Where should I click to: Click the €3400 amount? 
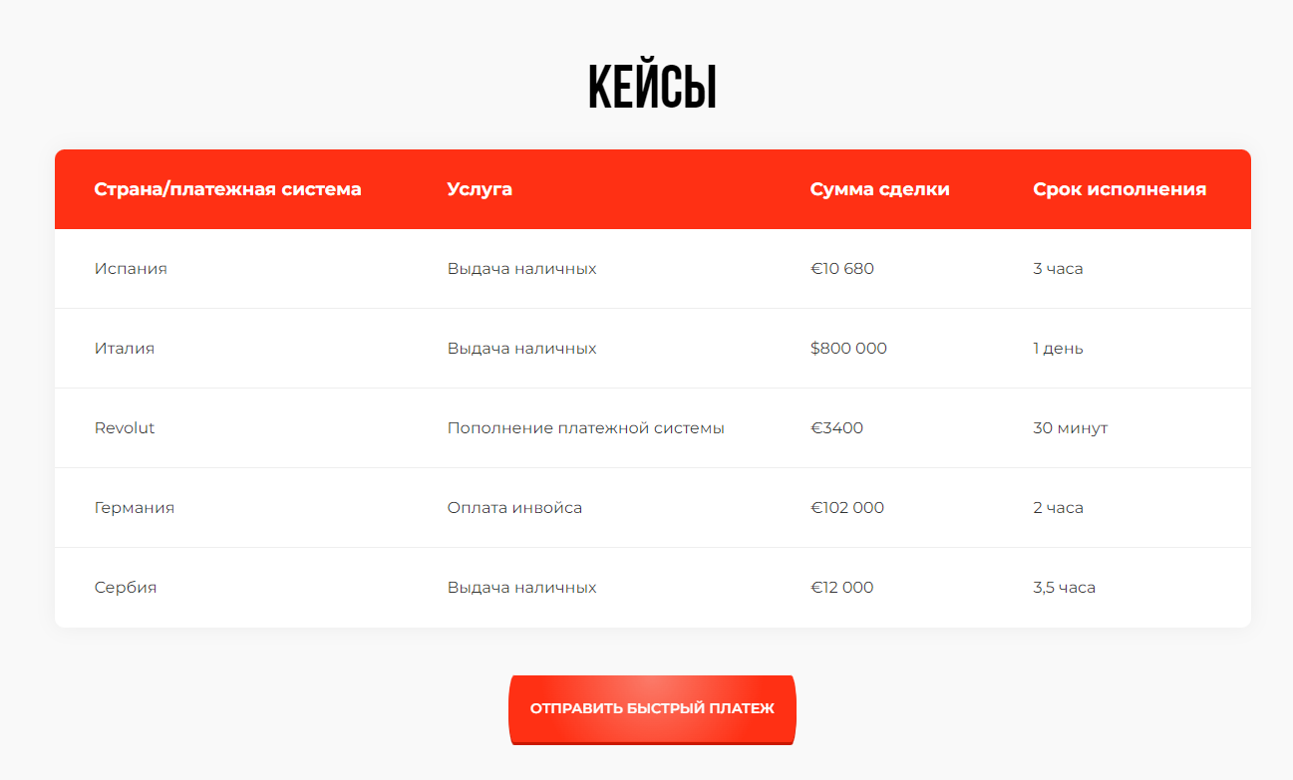836,428
